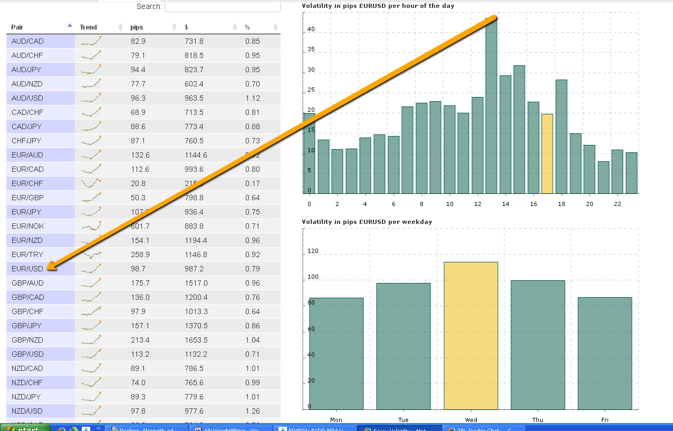Click the 1517.0 dollar value for GBP/AUD
The image size is (673, 431).
[x=196, y=283]
